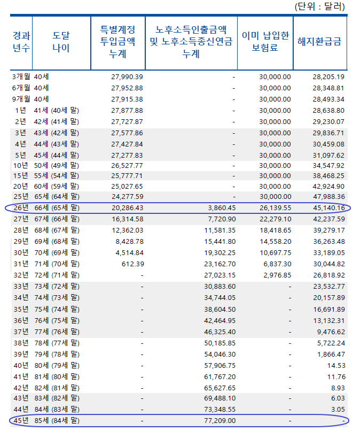Viewport: 353px width, 431px height.
Task: Select the value 3,860.45
Action: 222,208
